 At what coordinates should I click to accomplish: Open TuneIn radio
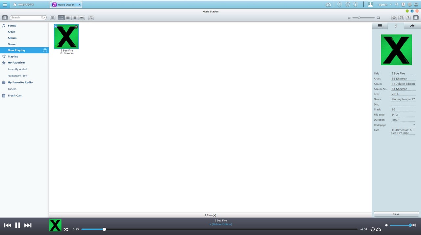pyautogui.click(x=12, y=89)
